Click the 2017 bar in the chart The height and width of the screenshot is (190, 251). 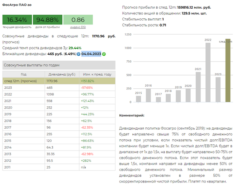(x=158, y=99)
